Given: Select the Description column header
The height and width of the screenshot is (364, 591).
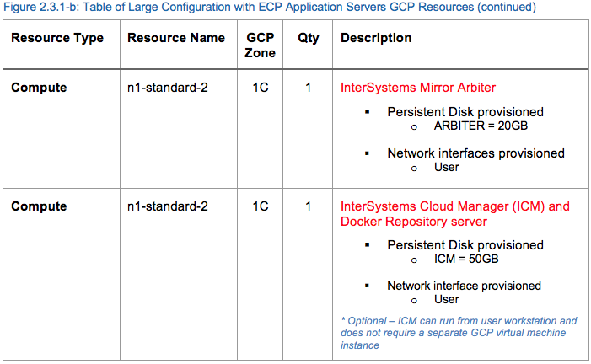Looking at the screenshot, I should tap(376, 39).
